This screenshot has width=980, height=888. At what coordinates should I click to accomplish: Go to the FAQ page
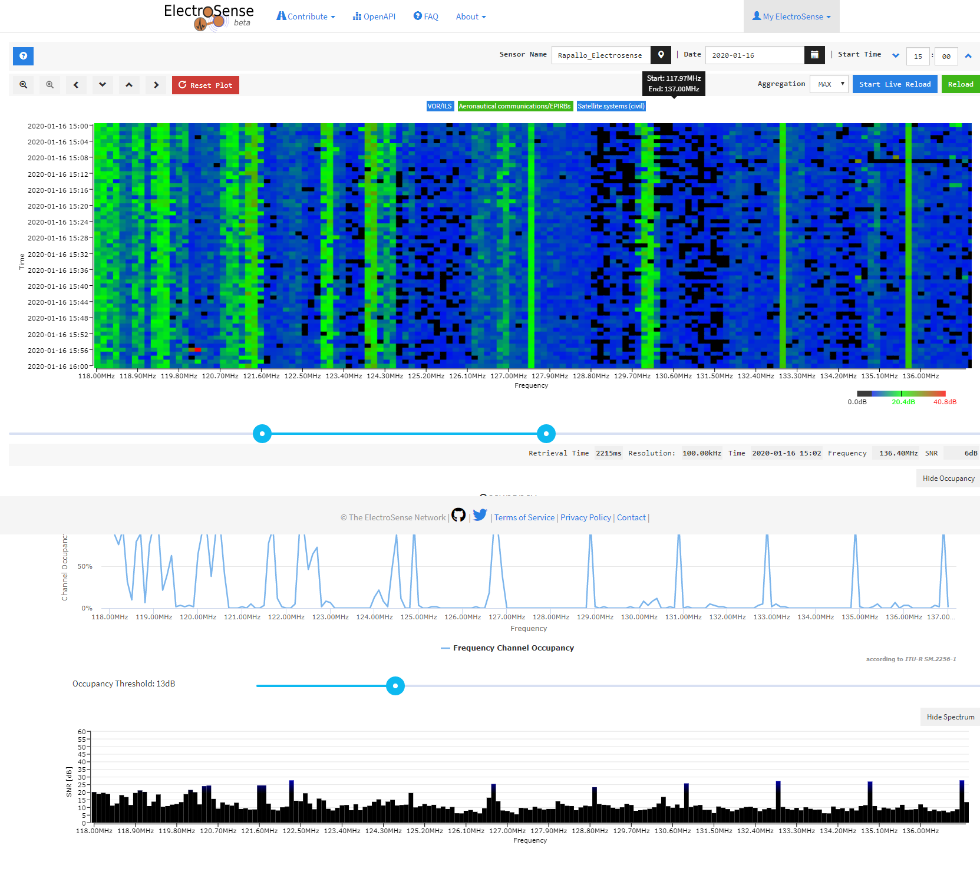tap(426, 16)
